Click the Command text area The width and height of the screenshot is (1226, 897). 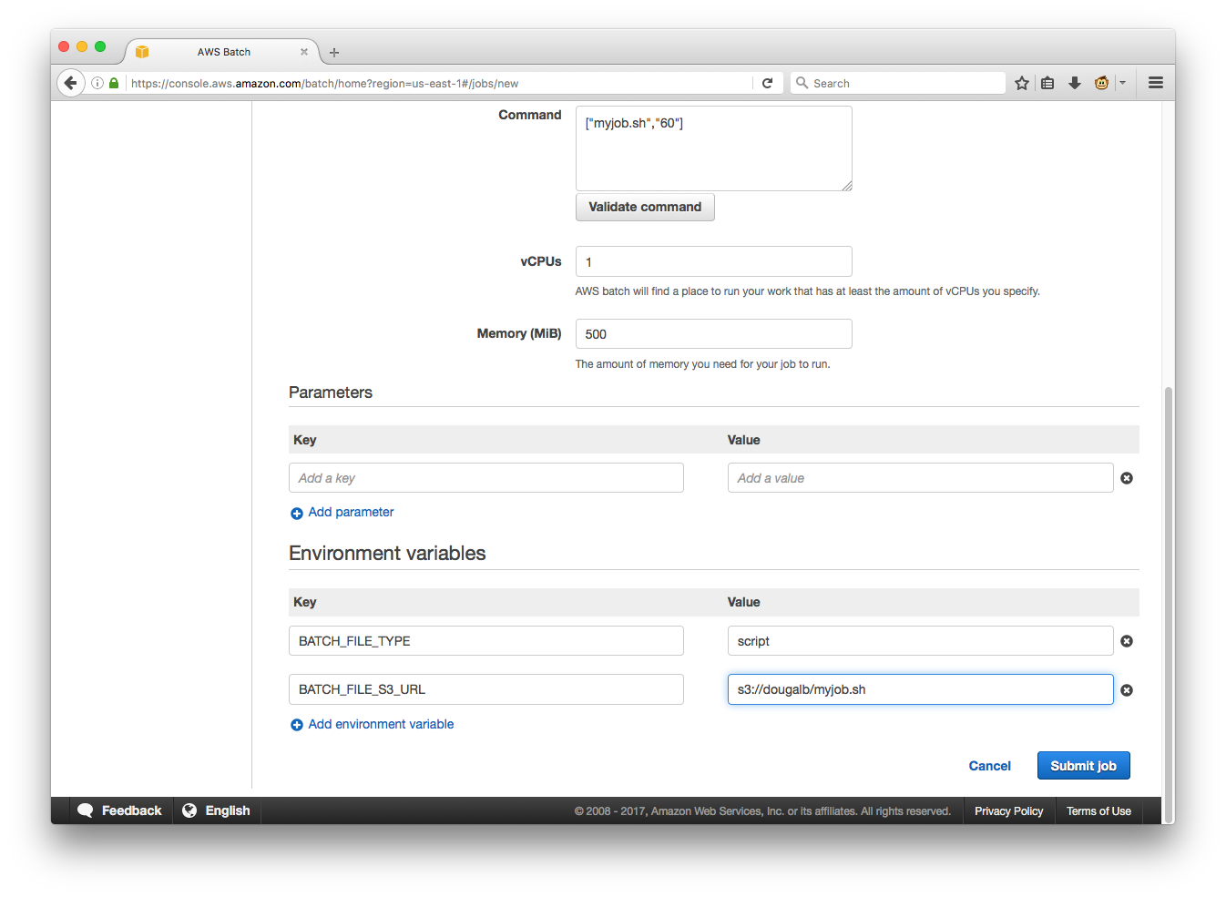[714, 148]
